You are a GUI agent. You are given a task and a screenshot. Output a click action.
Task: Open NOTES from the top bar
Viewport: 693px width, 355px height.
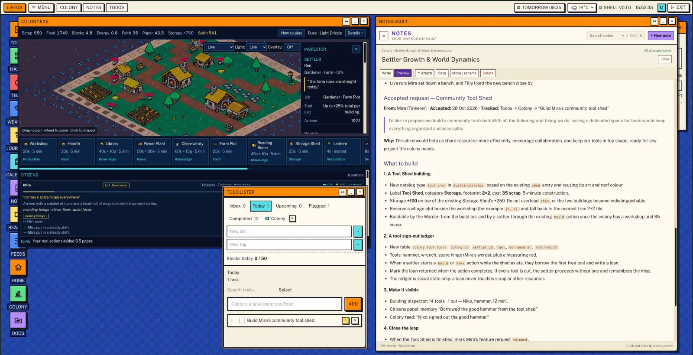pyautogui.click(x=94, y=7)
